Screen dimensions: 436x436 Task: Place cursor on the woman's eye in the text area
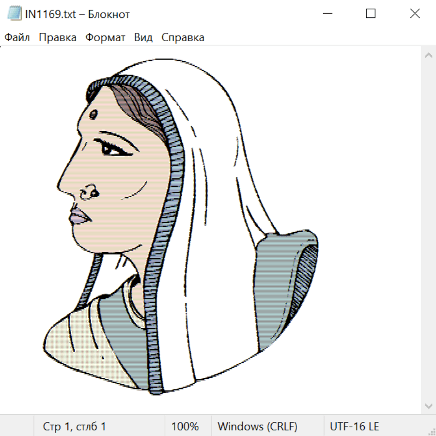pyautogui.click(x=112, y=150)
